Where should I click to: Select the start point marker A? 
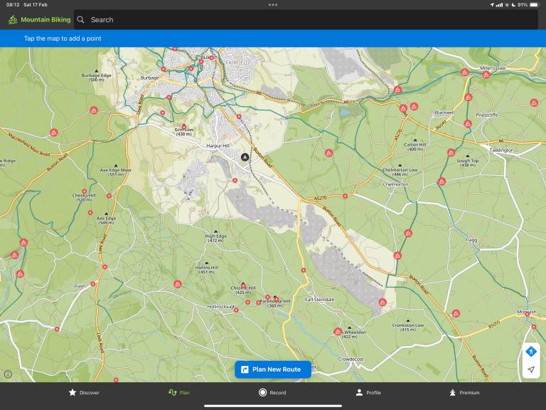tap(245, 157)
